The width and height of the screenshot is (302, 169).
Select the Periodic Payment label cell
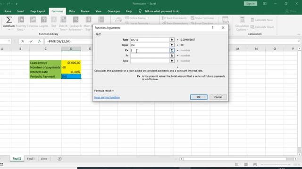click(45, 77)
